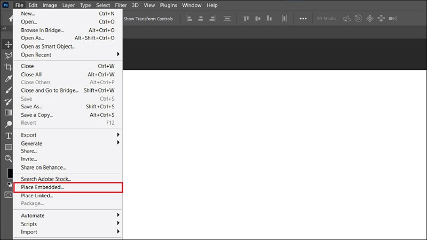This screenshot has height=240, width=427.
Task: Align right edges icon
Action: (212, 19)
